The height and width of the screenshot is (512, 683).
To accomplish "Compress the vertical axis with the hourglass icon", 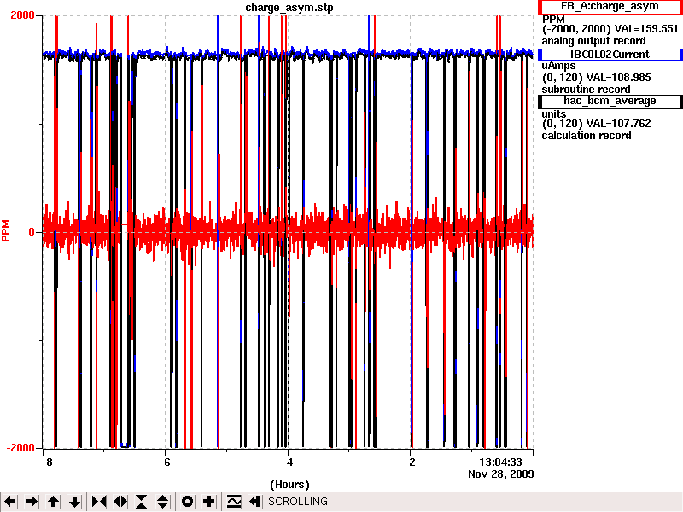I will pyautogui.click(x=142, y=502).
